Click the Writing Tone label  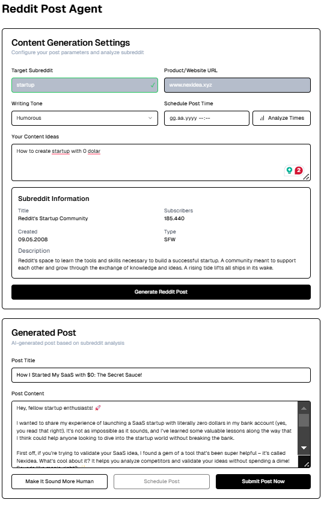click(26, 103)
